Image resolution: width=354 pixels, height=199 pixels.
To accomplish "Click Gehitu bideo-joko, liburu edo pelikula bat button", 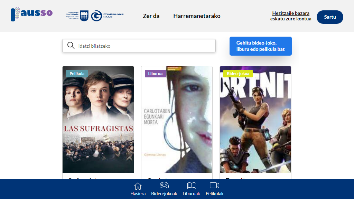I will [x=261, y=46].
